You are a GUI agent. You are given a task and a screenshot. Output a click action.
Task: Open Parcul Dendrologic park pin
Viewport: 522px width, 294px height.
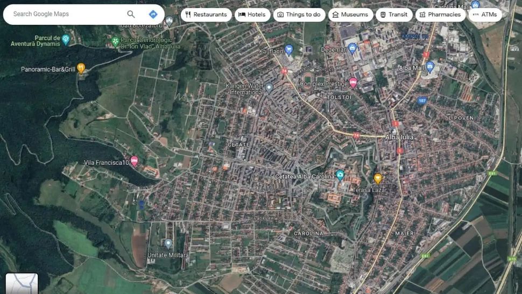[115, 41]
